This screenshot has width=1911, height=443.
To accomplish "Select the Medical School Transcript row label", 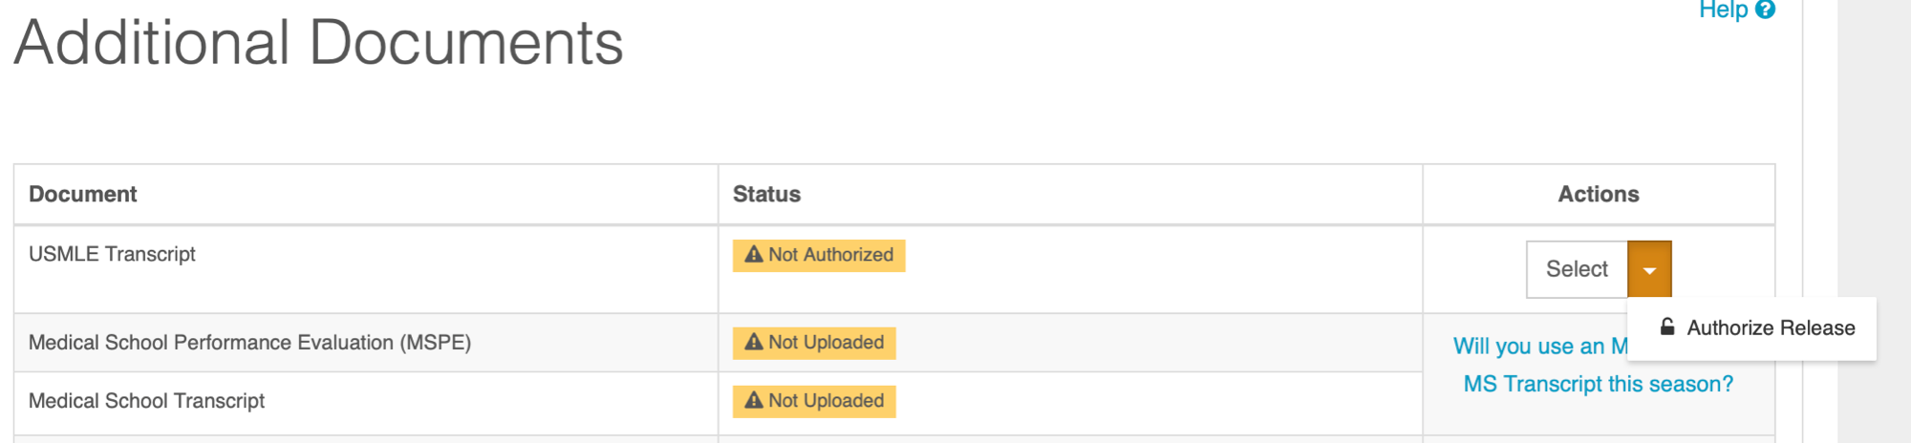I will click(146, 401).
